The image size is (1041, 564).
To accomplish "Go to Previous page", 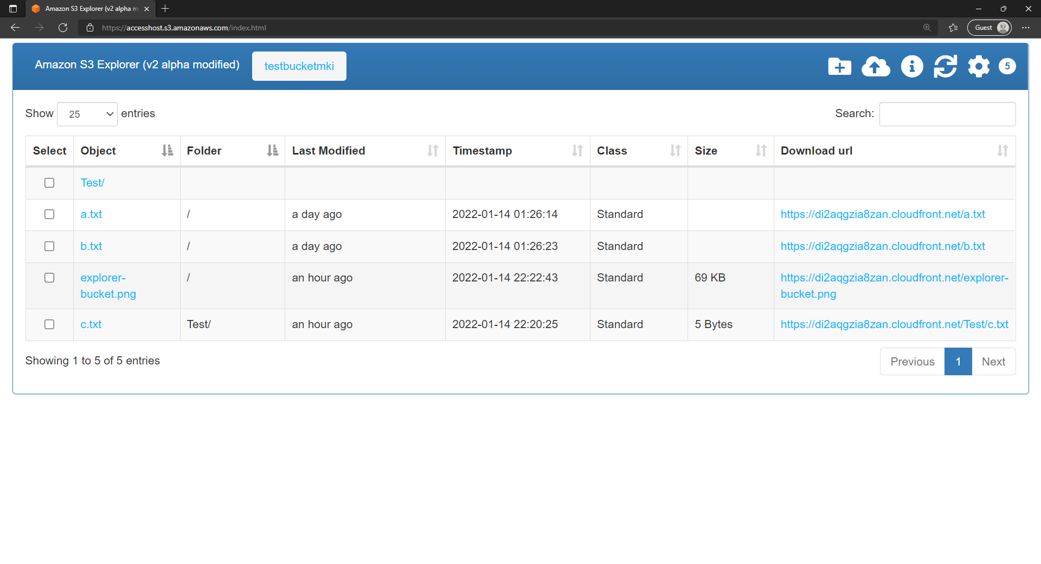I will click(913, 362).
